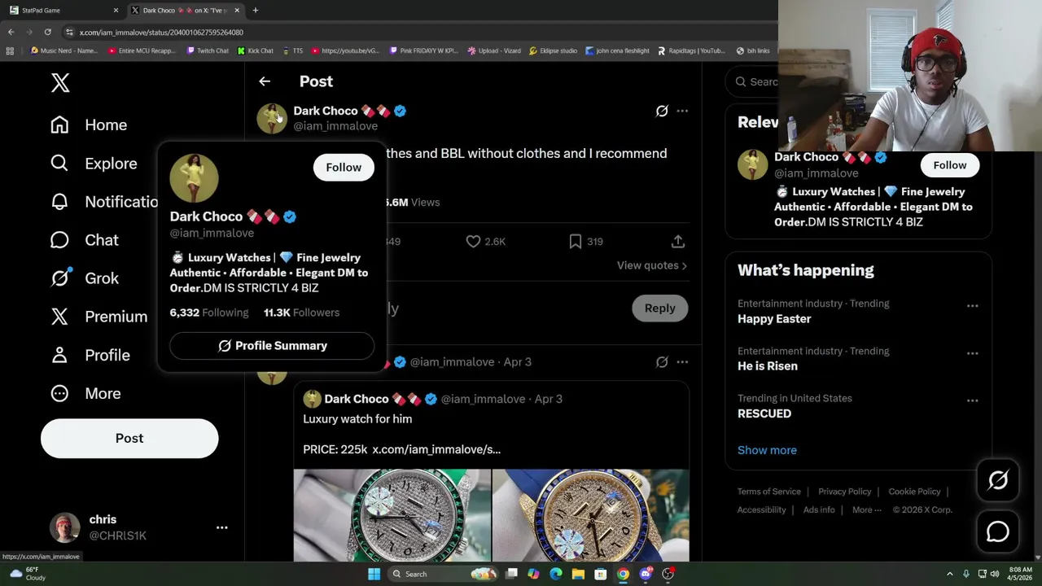The image size is (1042, 586).
Task: Open options dots for Happy Easter trend
Action: click(972, 306)
